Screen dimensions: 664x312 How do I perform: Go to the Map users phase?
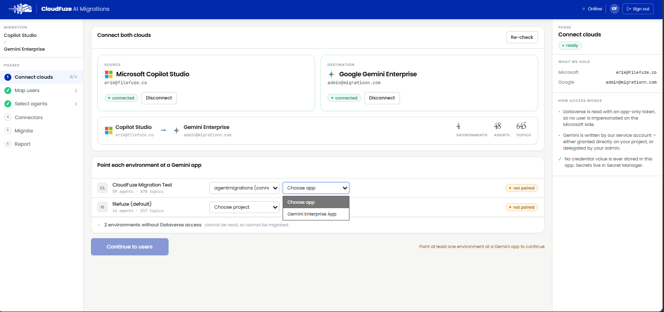pos(41,91)
